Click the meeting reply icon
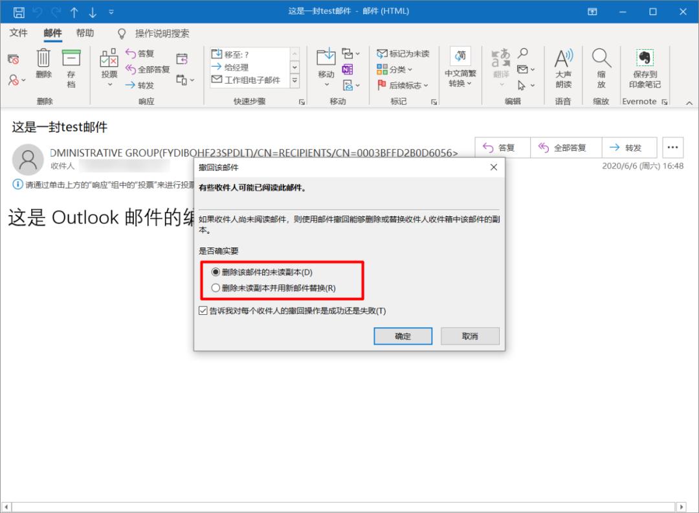The width and height of the screenshot is (699, 513). click(182, 59)
